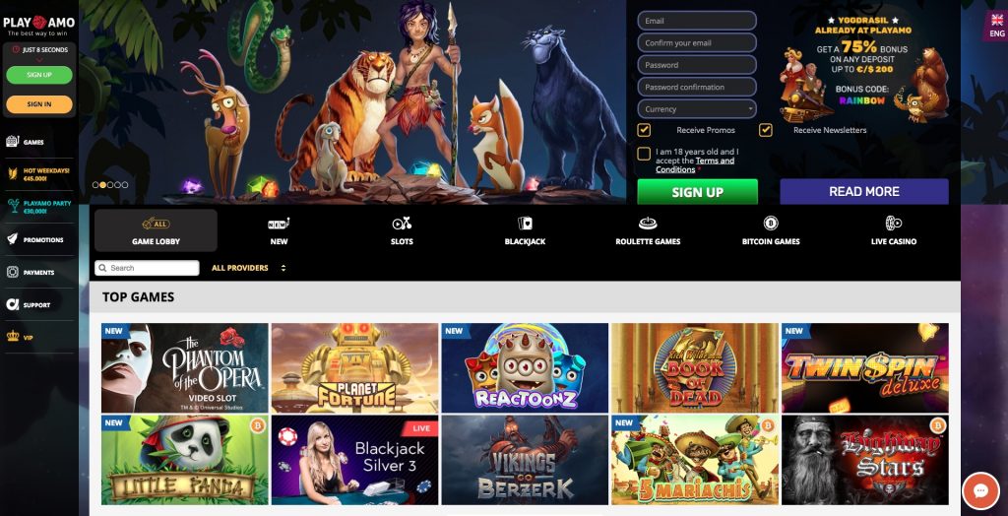Click the purple Read More button
Screen dimensions: 1008x516
coord(864,192)
